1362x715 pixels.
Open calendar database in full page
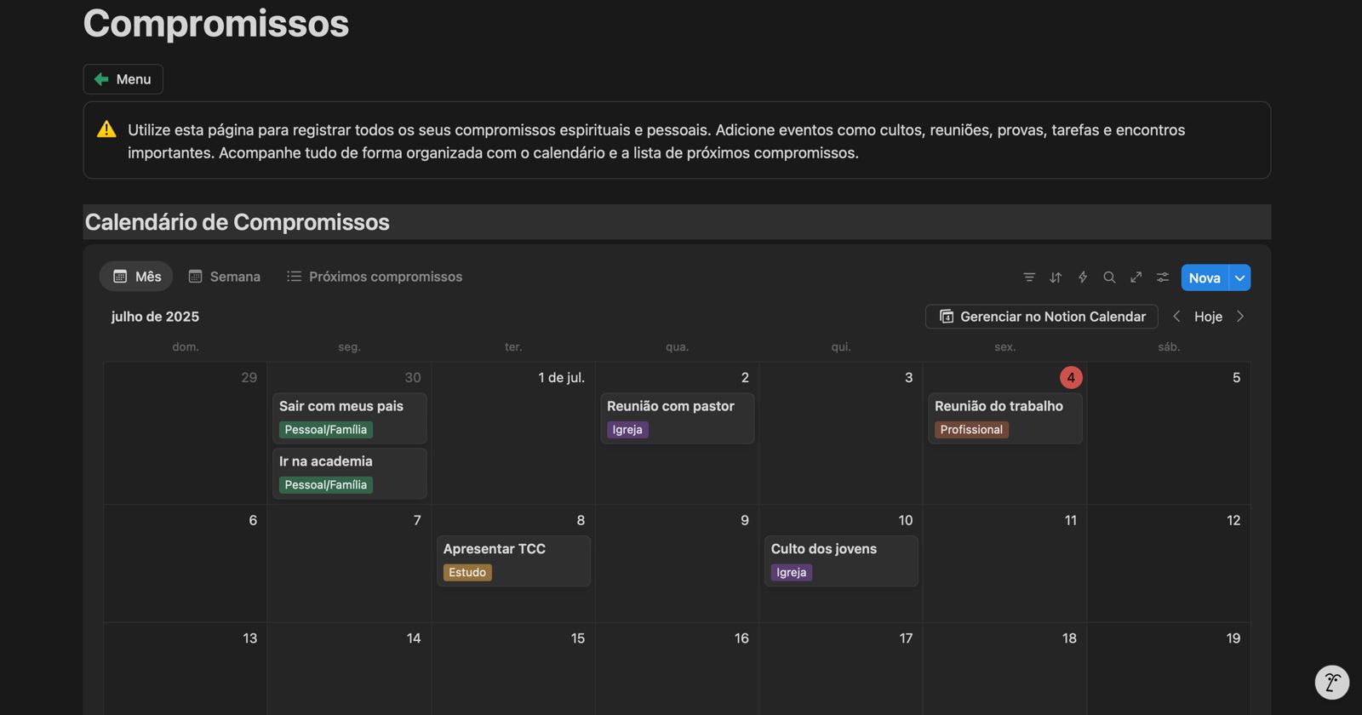click(x=1136, y=277)
